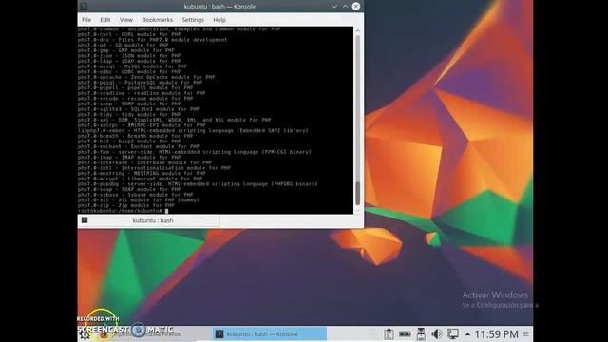This screenshot has width=608, height=342.
Task: Click the "php7.0-mcrypt - libmcrypt module" line
Action: click(140, 179)
